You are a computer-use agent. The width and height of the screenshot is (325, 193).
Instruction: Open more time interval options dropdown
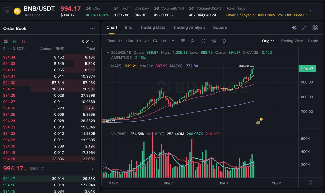[x=173, y=41]
